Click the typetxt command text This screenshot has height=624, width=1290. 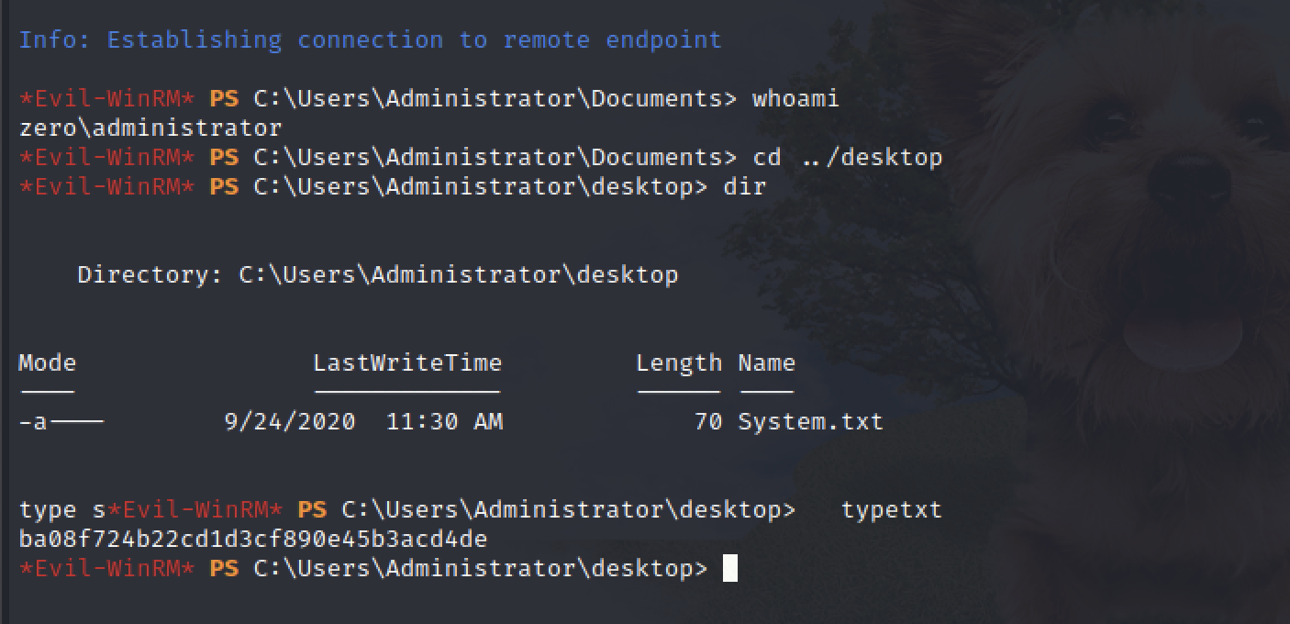pyautogui.click(x=891, y=509)
